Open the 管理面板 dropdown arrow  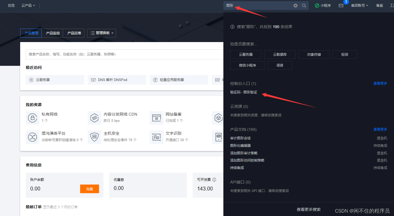[112, 33]
